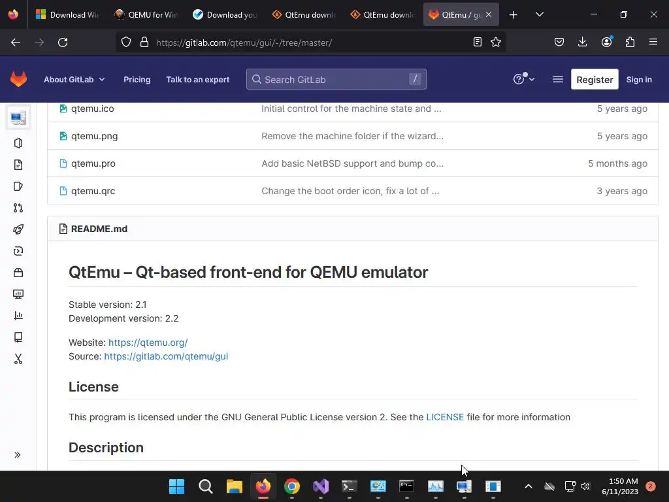
Task: Open Issues sidebar icon
Action: 18,186
